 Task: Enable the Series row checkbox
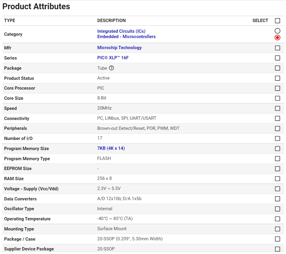point(277,58)
